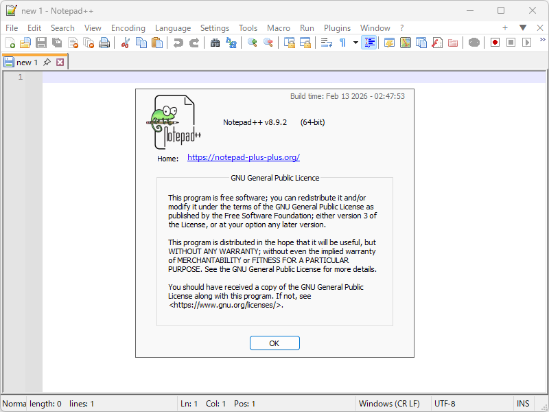Open the Print dialog from the toolbar
The width and height of the screenshot is (549, 412).
(104, 42)
